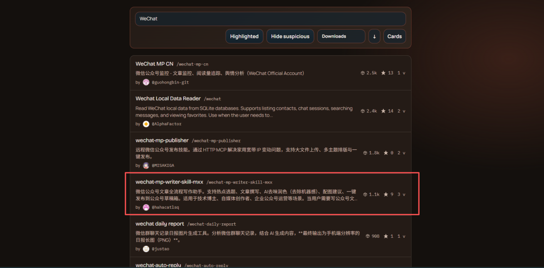Click the /wechat-daily-report slug text
The image size is (544, 268).
pyautogui.click(x=212, y=224)
